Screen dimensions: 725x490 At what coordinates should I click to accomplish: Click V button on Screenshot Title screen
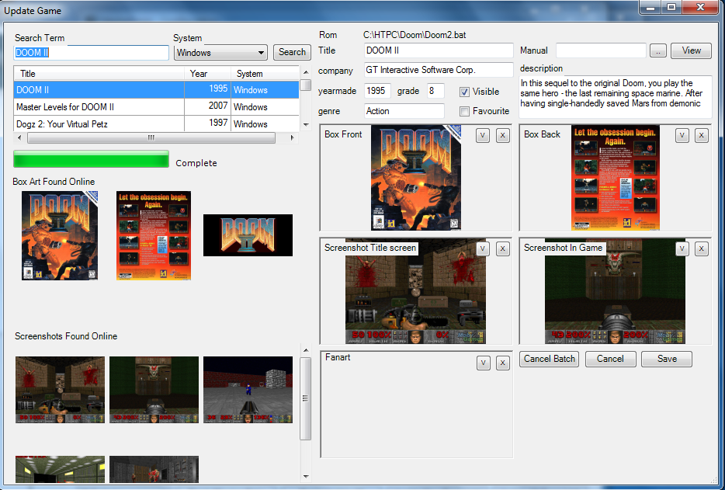(x=483, y=248)
